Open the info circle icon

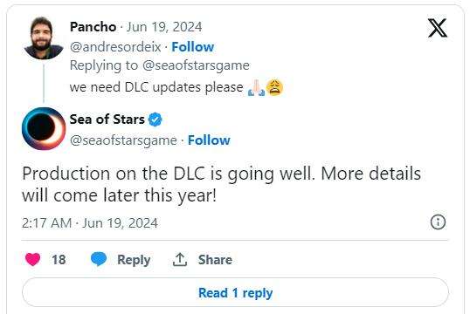click(438, 222)
